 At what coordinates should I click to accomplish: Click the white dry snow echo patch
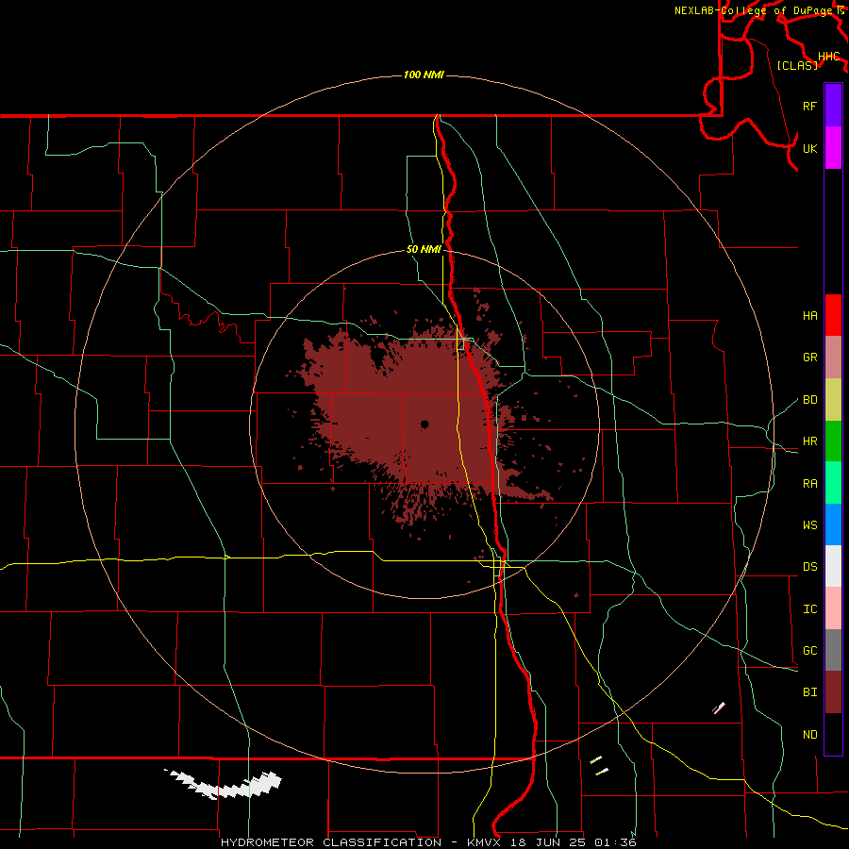223,784
